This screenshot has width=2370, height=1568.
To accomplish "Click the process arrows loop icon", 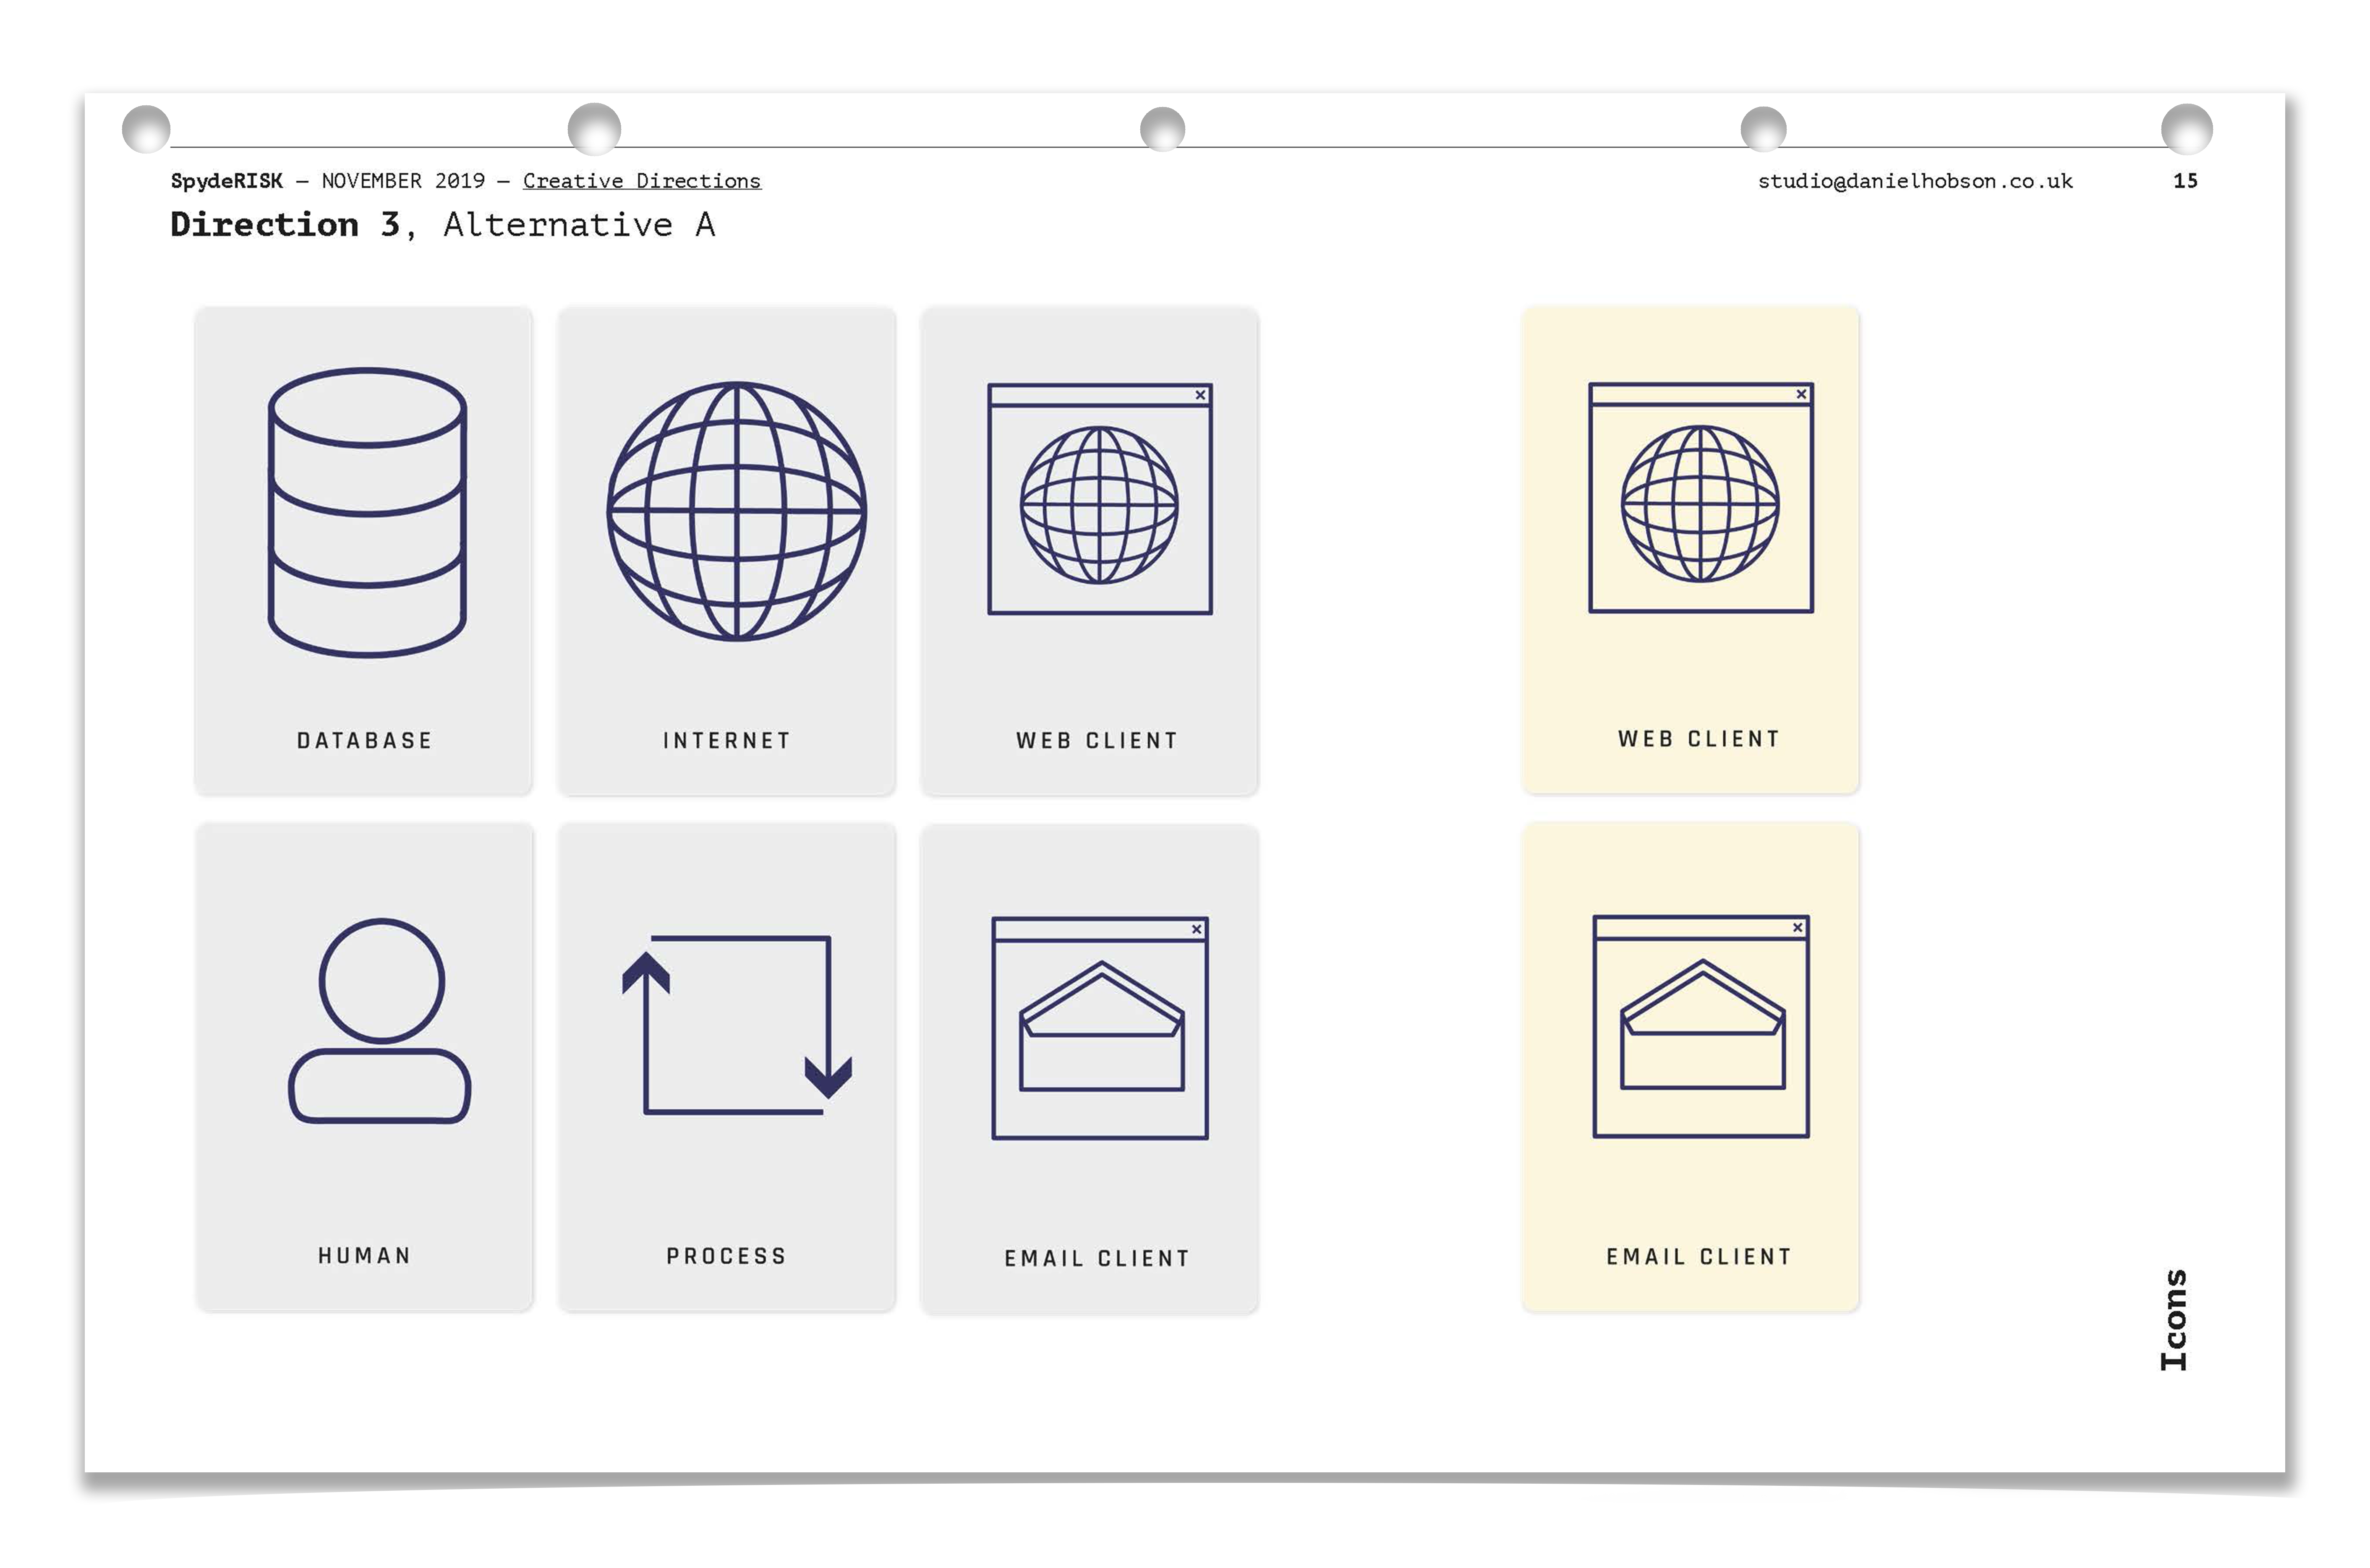I will point(737,1025).
